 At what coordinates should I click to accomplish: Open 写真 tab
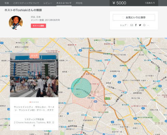[x=6, y=3]
